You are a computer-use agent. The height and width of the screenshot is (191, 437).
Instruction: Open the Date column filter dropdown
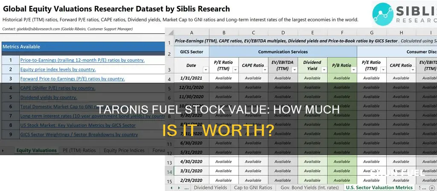[206, 70]
